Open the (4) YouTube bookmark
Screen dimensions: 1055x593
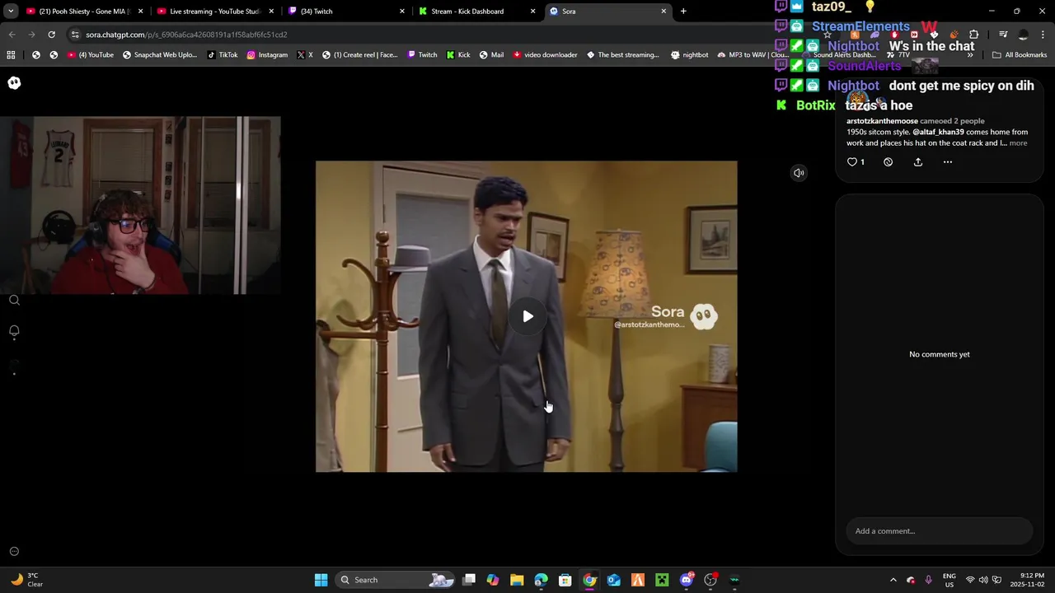90,55
